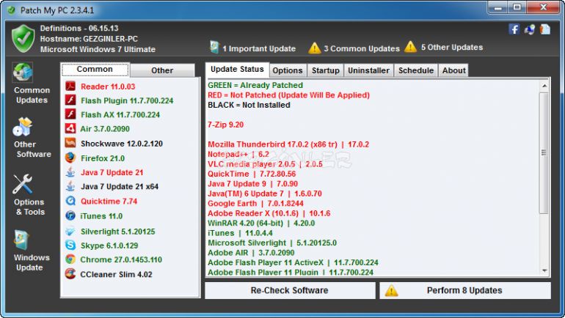
Task: Click the status list scroll up arrow
Action: tap(544, 86)
